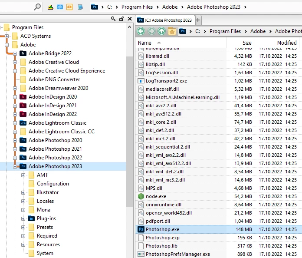Go up one folder with green up arrow
The width and height of the screenshot is (302, 258).
point(161,31)
